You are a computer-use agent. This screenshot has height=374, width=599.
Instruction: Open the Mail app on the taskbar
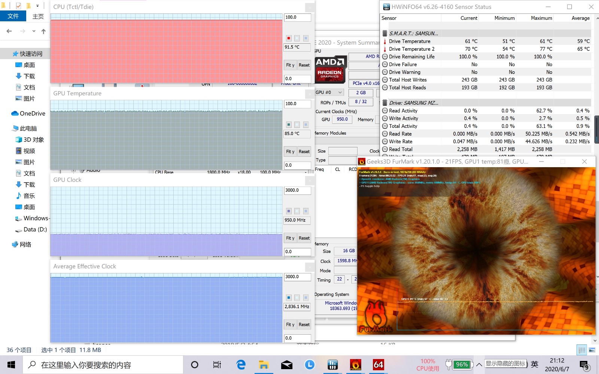coord(287,365)
